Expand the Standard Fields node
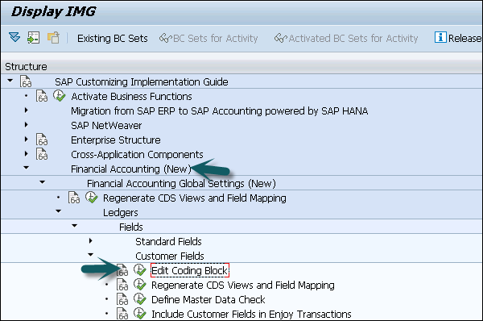 pyautogui.click(x=90, y=240)
